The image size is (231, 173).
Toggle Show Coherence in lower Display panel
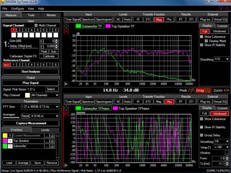(x=202, y=119)
